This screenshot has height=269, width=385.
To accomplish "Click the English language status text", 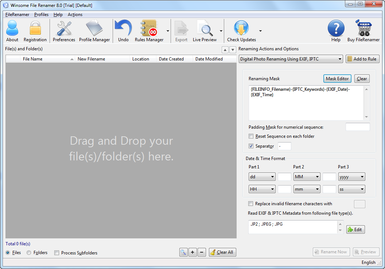I will point(368,262).
